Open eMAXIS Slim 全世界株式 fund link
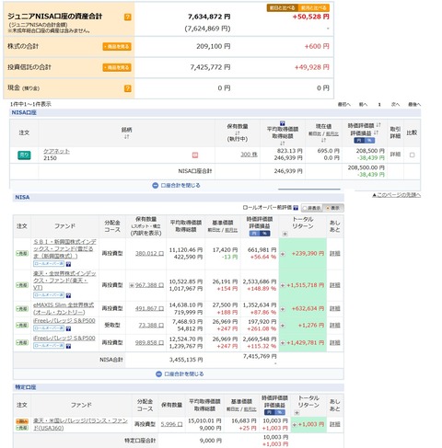The height and width of the screenshot is (448, 442). (64, 308)
